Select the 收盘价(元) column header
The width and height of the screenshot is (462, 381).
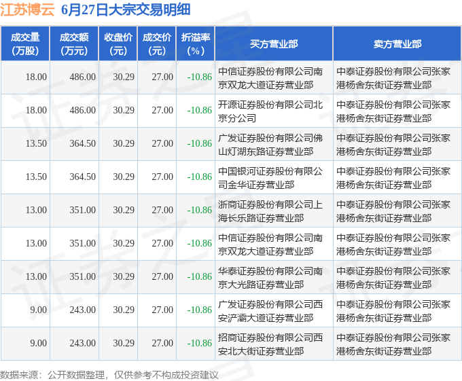[118, 44]
